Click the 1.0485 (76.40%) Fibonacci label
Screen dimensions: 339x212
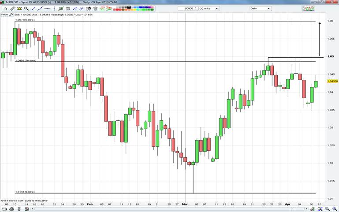[x=26, y=61]
